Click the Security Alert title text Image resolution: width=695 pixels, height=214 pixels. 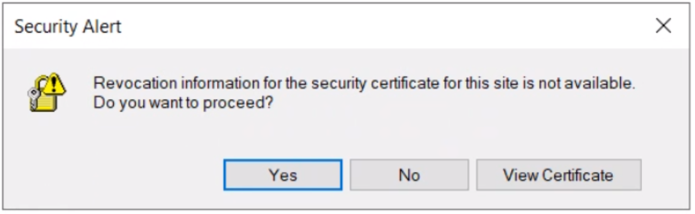[x=68, y=26]
